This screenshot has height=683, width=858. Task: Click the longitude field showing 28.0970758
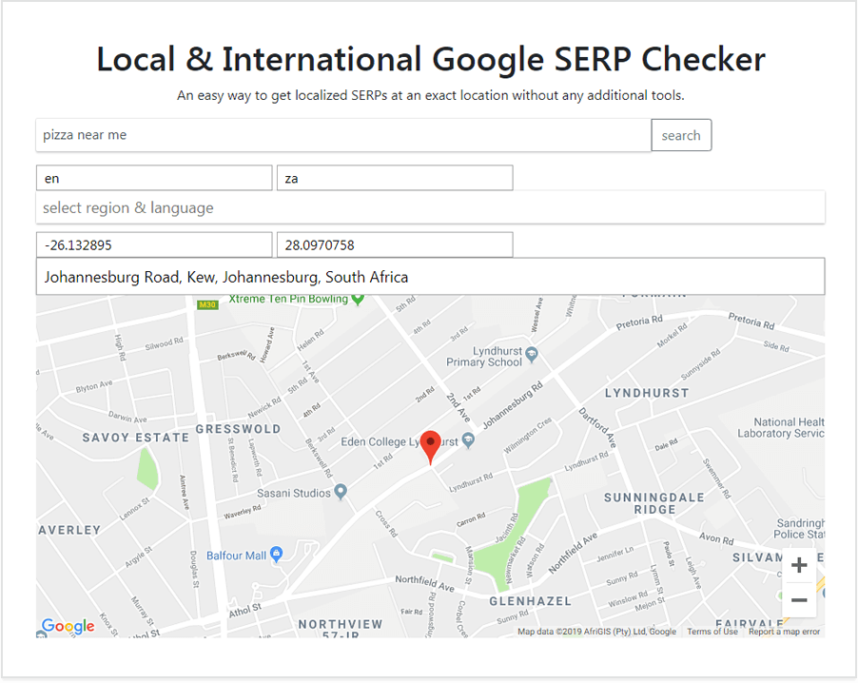394,244
